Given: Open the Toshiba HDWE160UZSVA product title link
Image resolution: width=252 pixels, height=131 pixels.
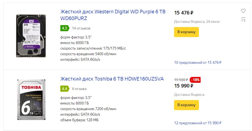Looking at the screenshot, I should (x=112, y=79).
